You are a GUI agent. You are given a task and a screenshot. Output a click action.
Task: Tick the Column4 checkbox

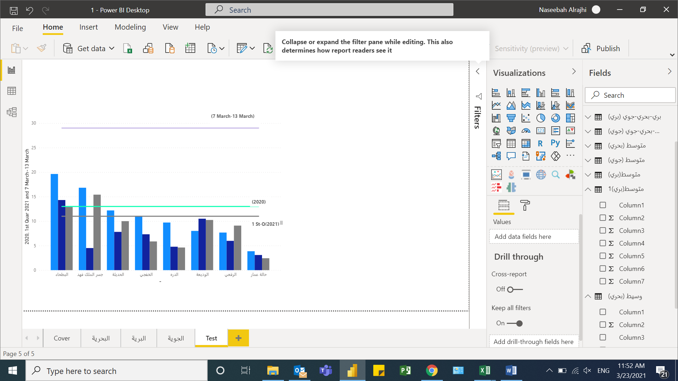[x=603, y=243]
